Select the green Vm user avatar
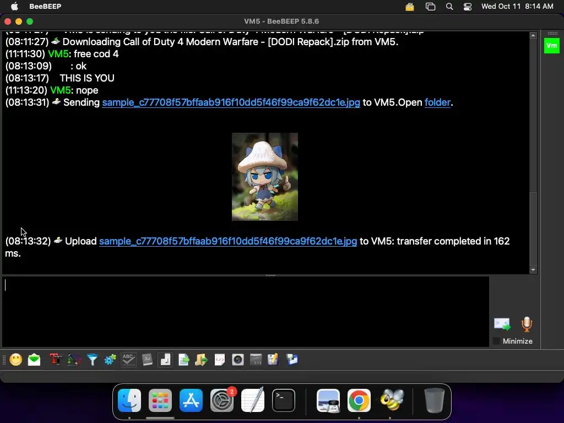 [551, 46]
